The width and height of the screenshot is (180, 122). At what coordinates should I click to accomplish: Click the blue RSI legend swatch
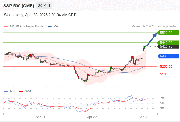[x=6, y=91]
